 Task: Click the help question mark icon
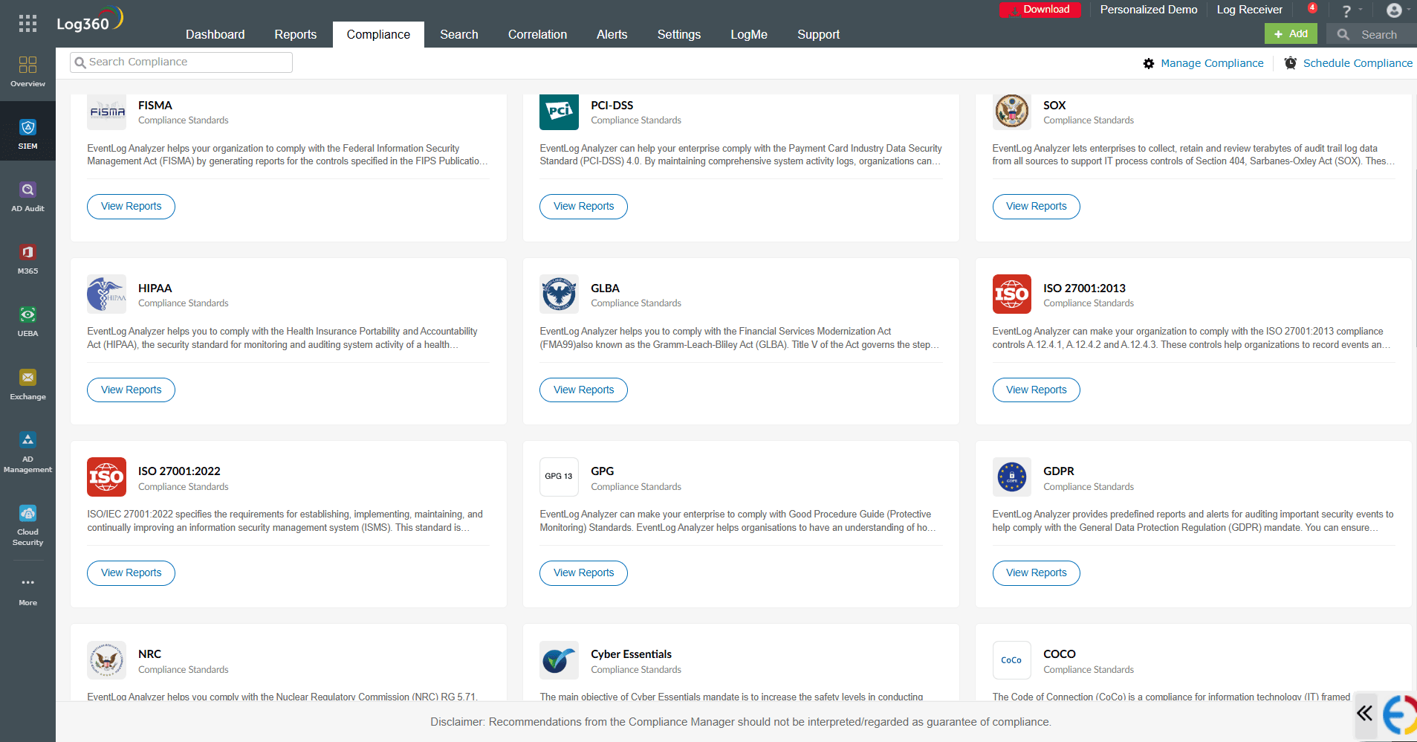(x=1346, y=10)
